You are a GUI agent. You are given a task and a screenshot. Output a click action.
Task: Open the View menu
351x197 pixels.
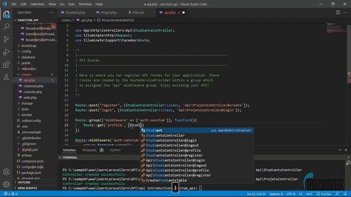[52, 4]
